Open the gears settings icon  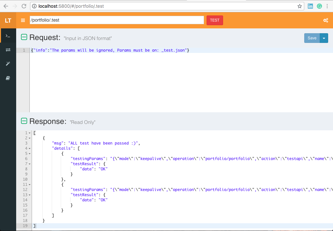tap(326, 20)
